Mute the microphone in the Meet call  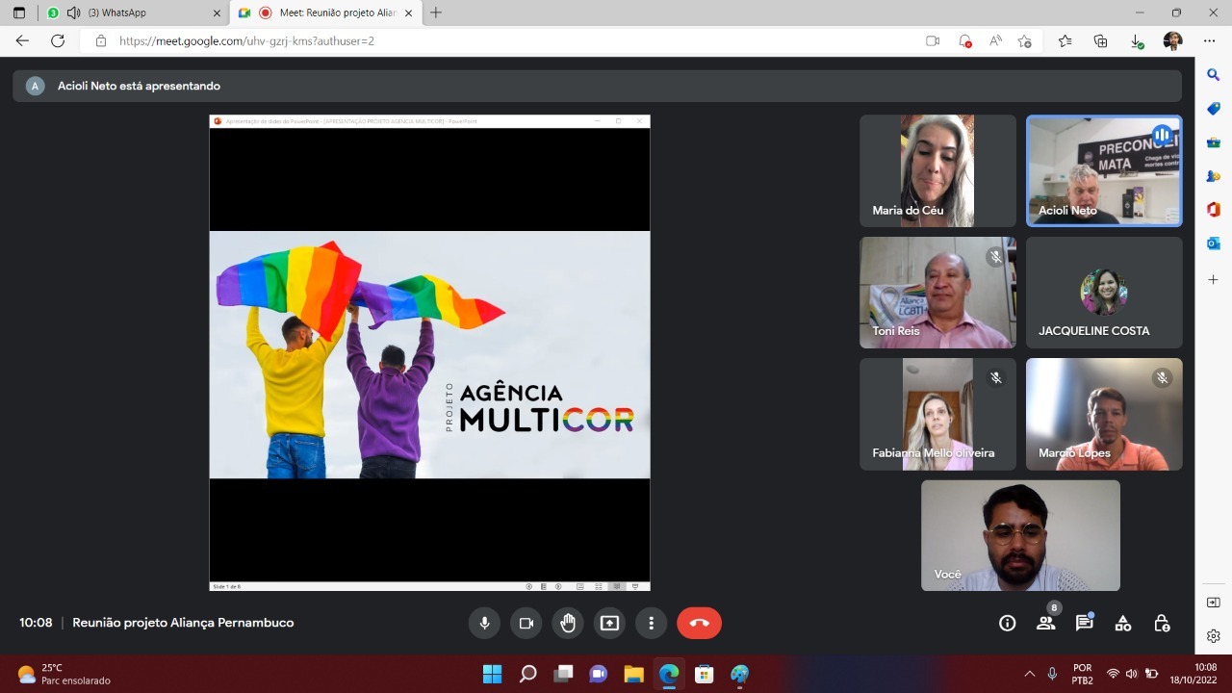(x=484, y=623)
